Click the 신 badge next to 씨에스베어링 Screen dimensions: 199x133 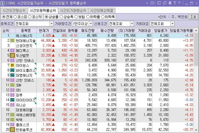12,115
